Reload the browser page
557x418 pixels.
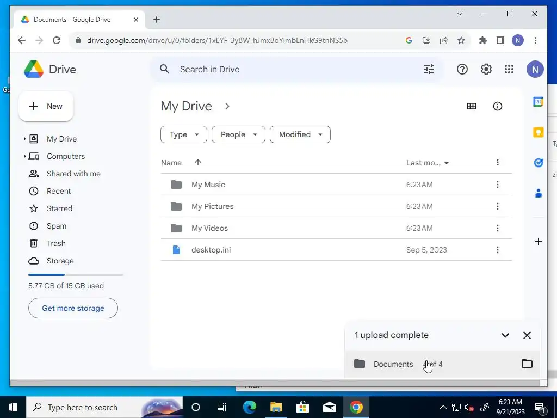(x=57, y=40)
